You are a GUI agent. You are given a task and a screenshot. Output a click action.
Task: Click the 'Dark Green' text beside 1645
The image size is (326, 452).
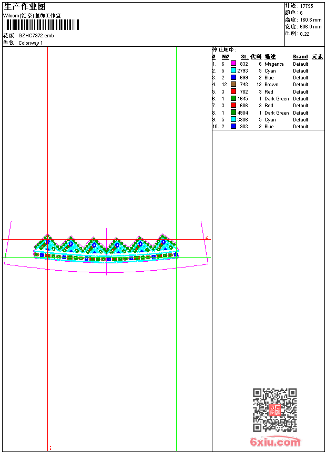(277, 99)
